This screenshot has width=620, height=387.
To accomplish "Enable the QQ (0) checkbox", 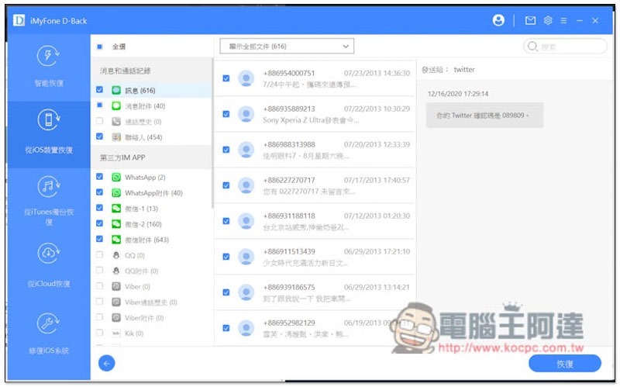I will click(99, 255).
